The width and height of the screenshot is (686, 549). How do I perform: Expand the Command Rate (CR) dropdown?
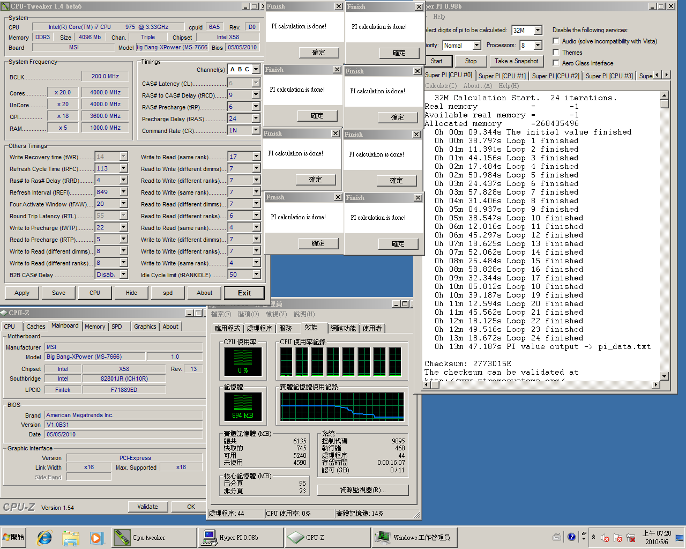tap(256, 130)
